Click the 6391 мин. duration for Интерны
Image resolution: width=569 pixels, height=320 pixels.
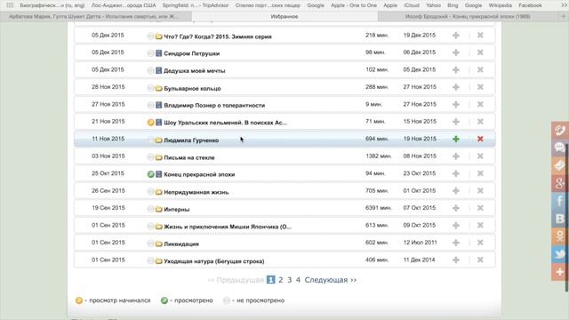pyautogui.click(x=379, y=208)
